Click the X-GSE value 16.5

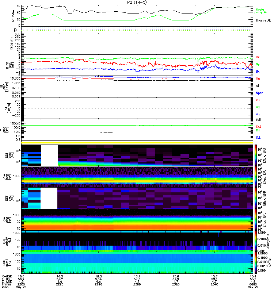pos(60,277)
